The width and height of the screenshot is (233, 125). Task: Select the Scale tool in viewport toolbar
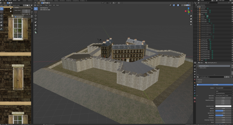[36, 22]
